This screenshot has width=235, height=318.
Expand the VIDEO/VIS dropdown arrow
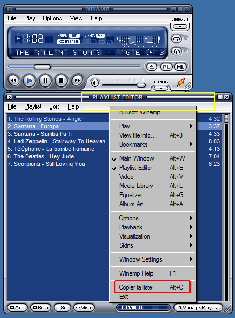click(x=180, y=26)
